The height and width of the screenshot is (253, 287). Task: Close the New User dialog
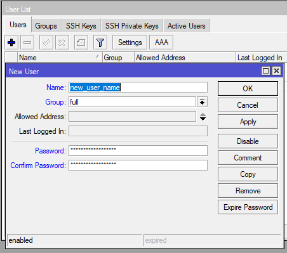coord(276,71)
